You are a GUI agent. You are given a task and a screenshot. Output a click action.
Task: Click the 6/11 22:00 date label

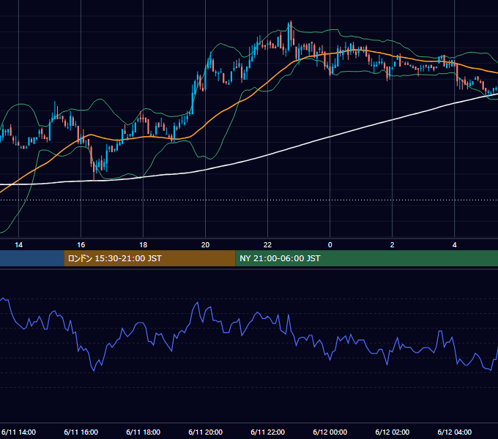[x=268, y=432]
